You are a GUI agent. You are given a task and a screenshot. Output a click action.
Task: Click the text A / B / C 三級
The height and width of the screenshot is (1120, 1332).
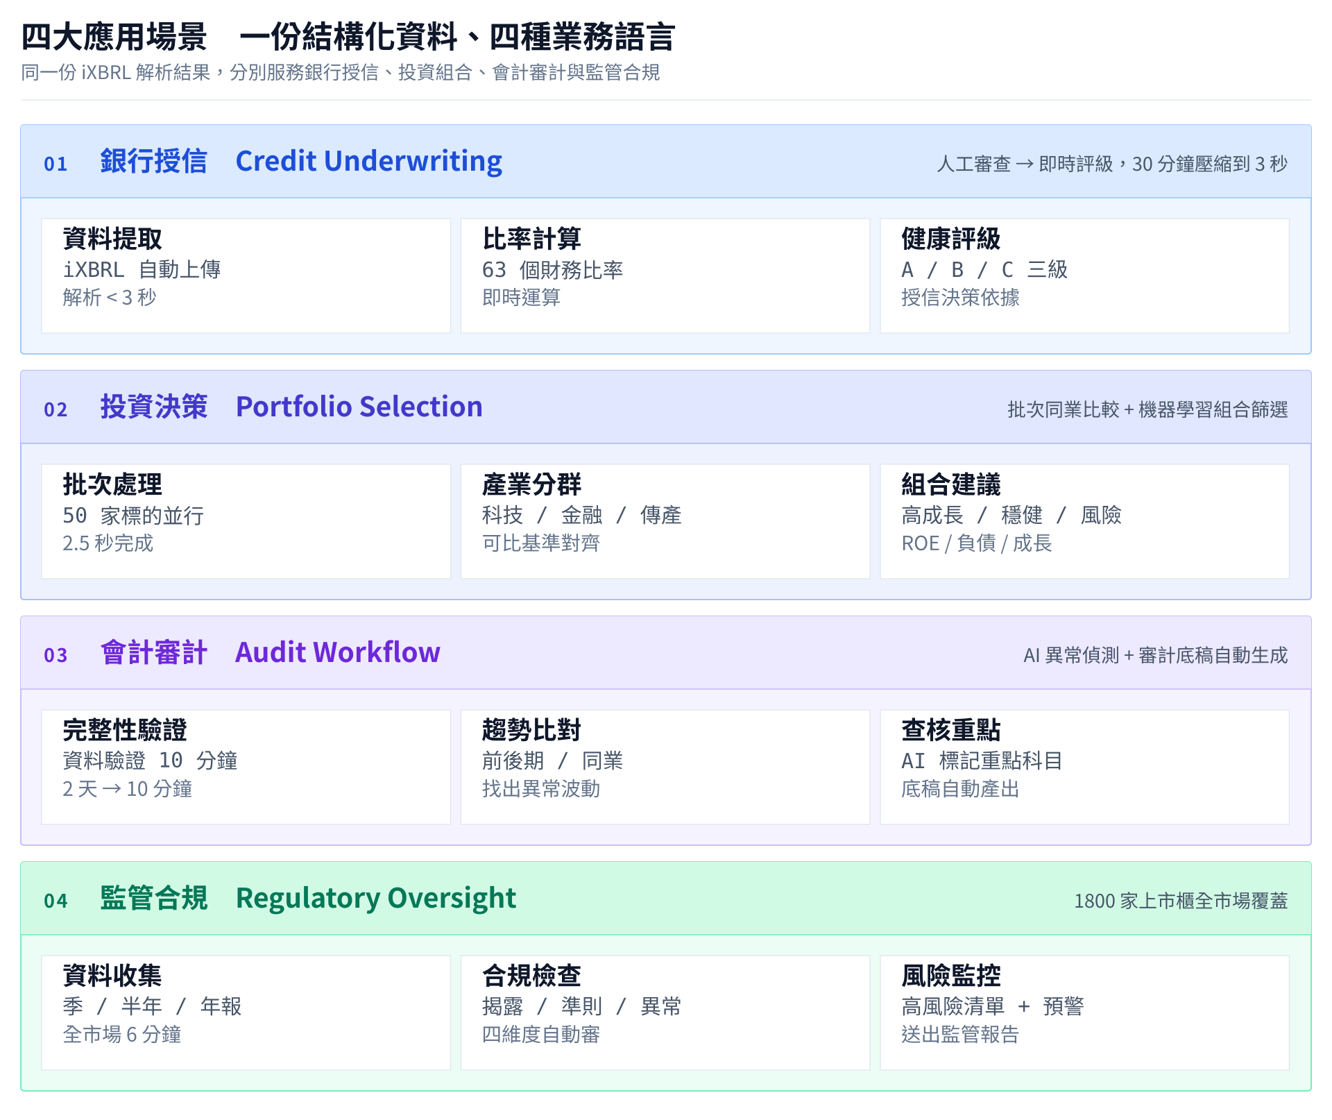984,269
